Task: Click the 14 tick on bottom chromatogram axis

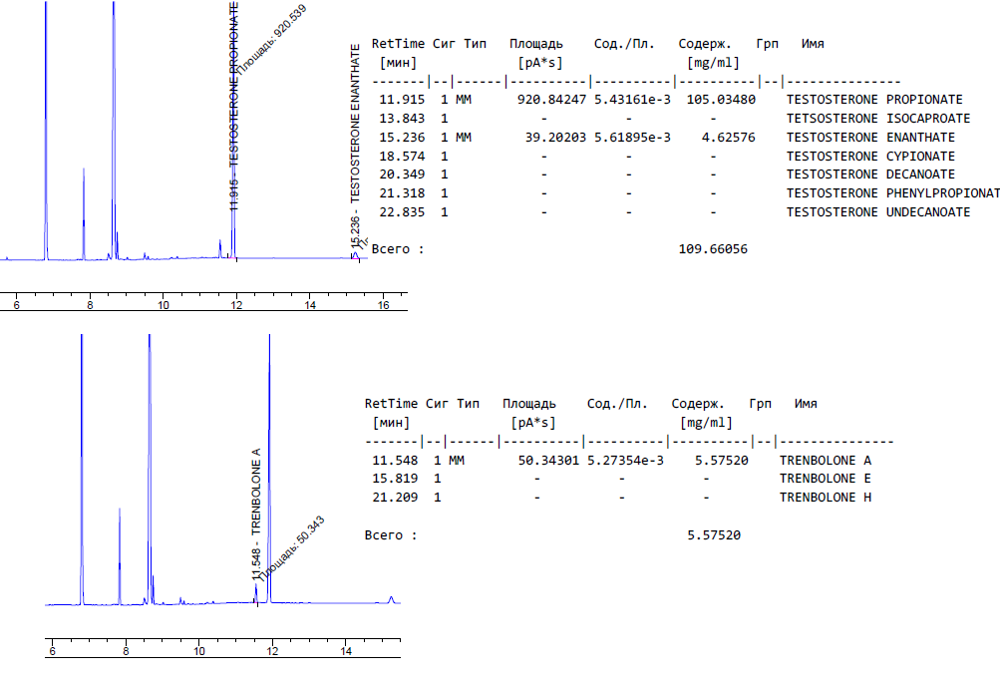Action: [346, 651]
